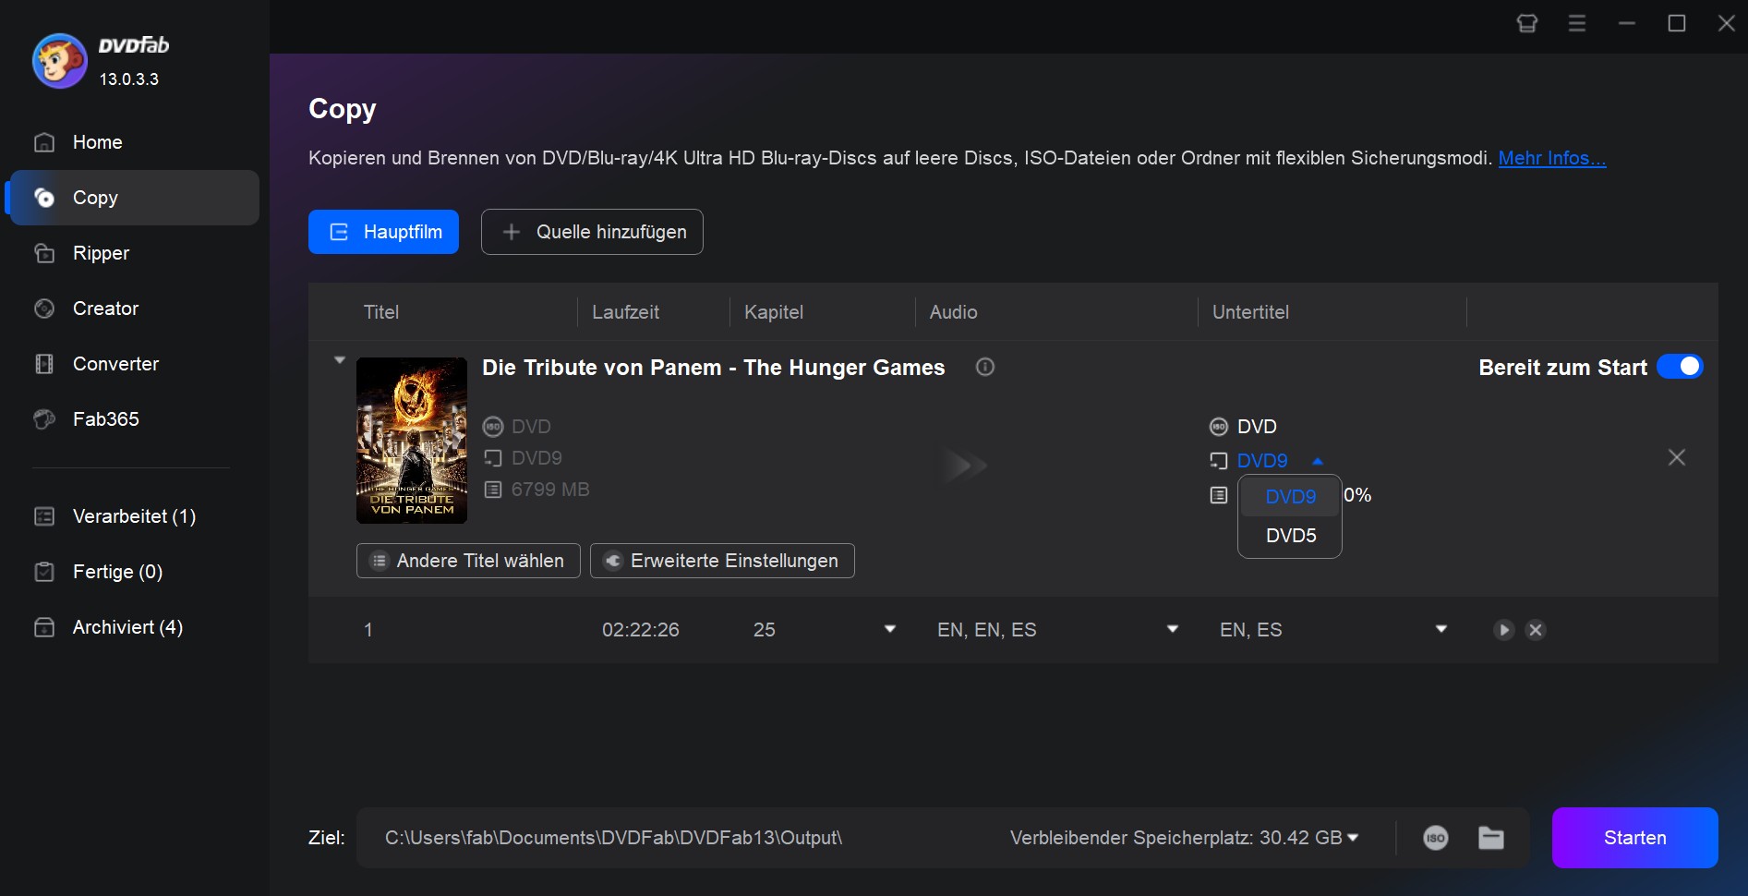Click Andere Titel wählen button
This screenshot has width=1748, height=896.
click(468, 561)
